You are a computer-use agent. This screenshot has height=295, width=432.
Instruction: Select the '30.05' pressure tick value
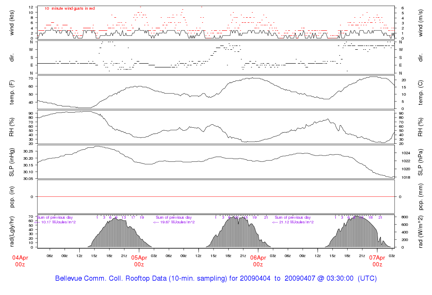(x=28, y=179)
